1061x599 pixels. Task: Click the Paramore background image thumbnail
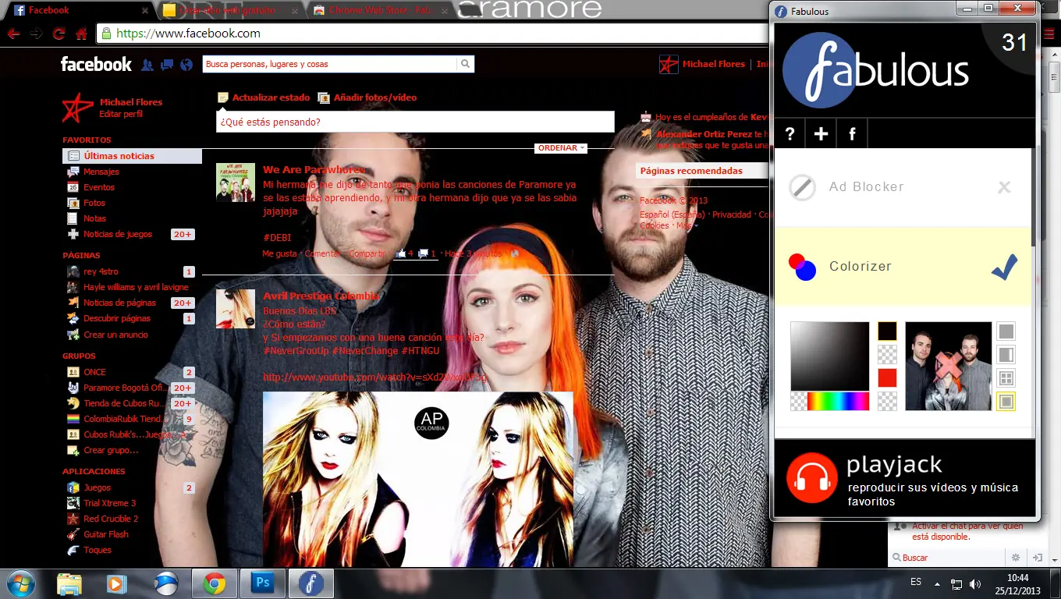pos(948,366)
